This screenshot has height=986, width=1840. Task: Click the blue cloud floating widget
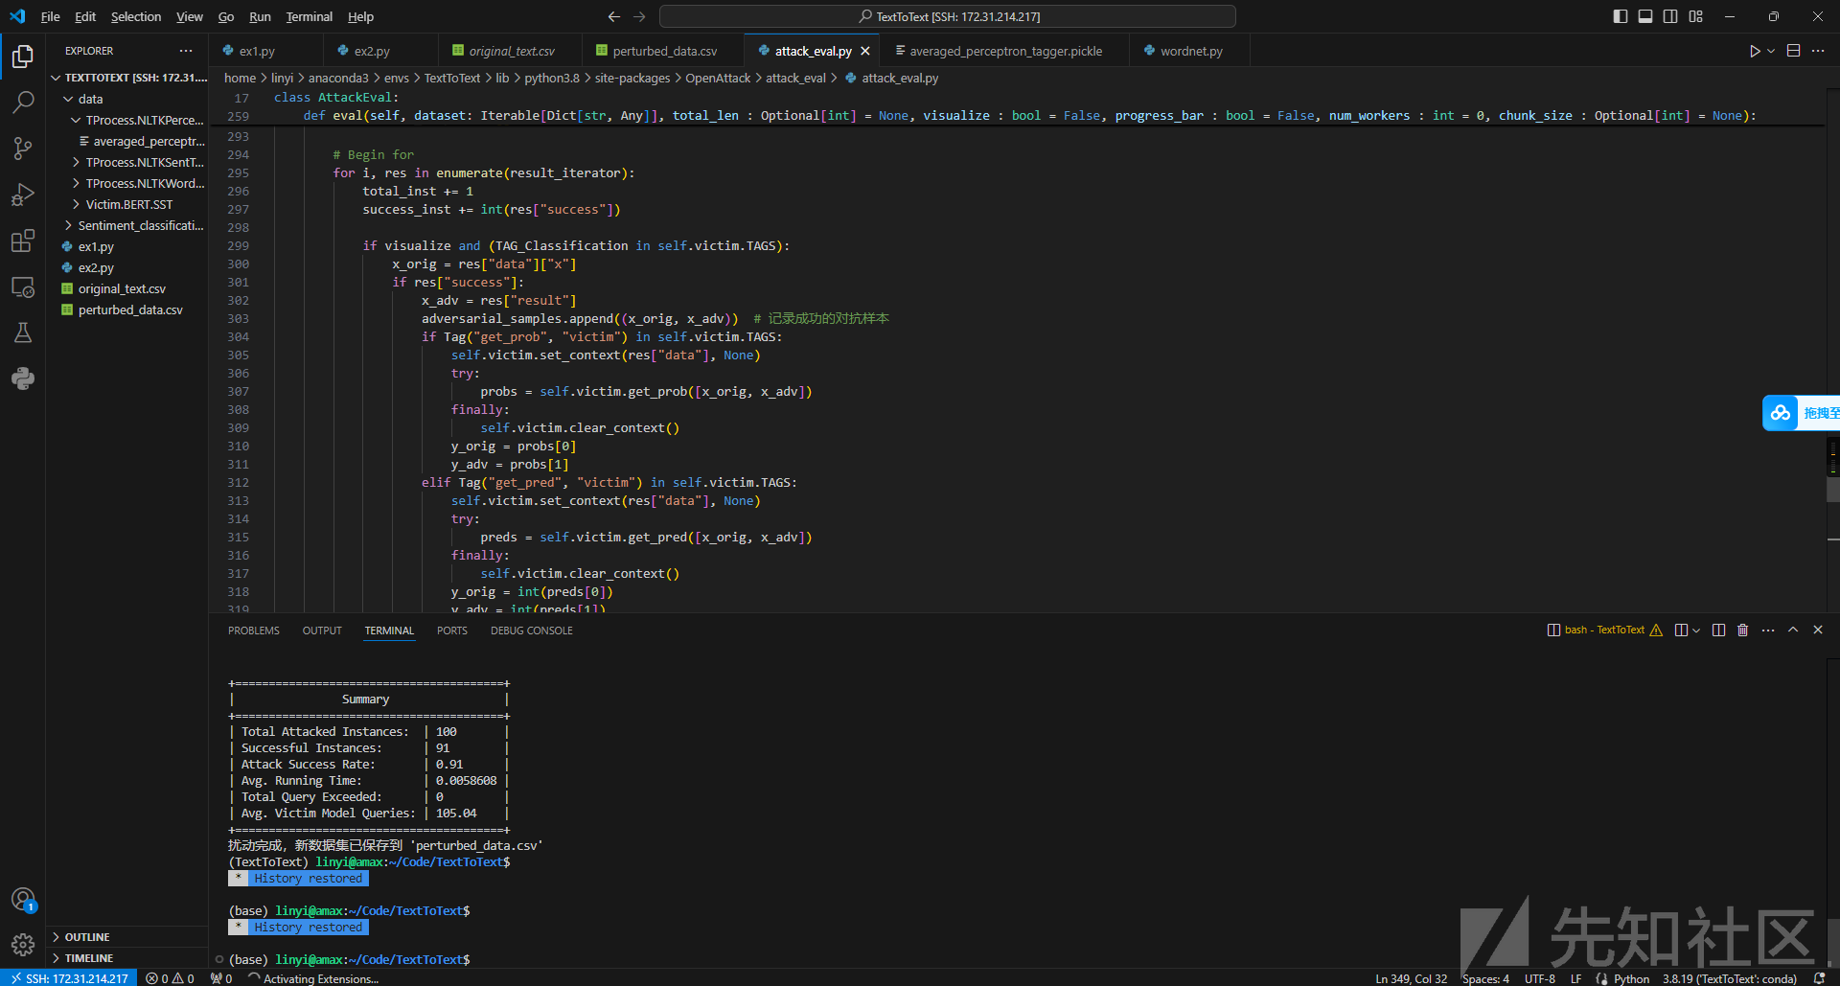tap(1781, 413)
